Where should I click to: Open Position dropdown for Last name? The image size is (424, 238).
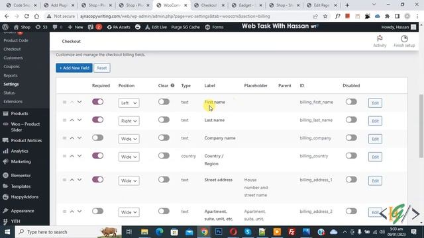pos(129,121)
